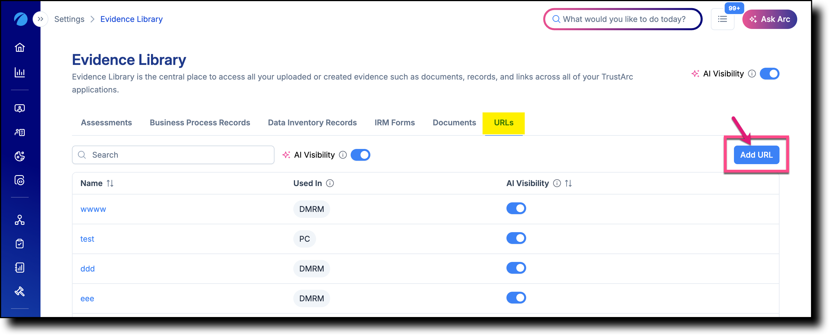Select the URLs tab

[504, 123]
